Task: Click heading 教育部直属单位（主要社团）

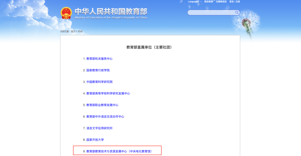Action: click(x=150, y=47)
